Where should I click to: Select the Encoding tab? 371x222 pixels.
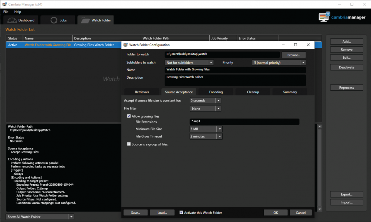coord(216,92)
